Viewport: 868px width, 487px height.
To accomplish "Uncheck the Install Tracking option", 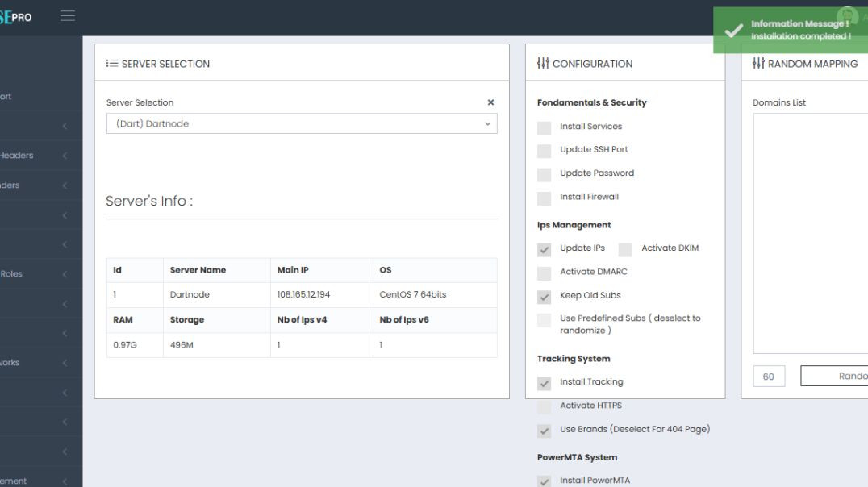I will tap(544, 384).
